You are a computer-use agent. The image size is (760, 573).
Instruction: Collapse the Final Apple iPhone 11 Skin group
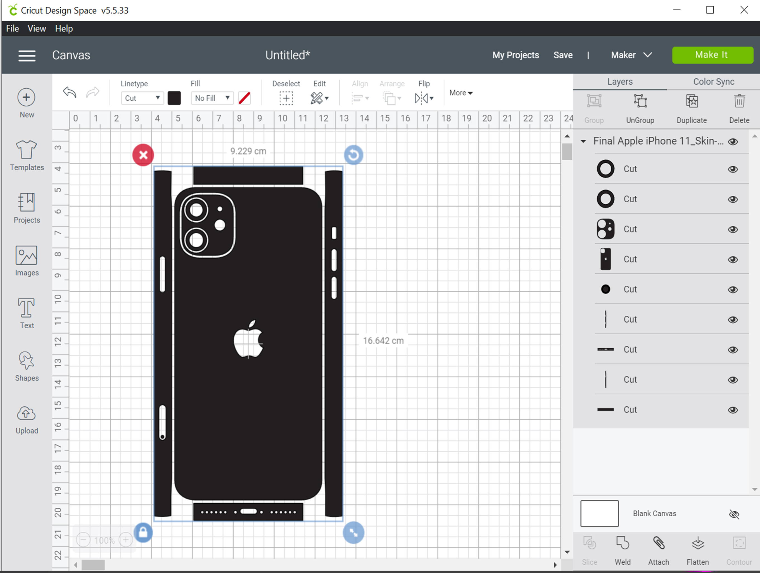[x=583, y=141]
